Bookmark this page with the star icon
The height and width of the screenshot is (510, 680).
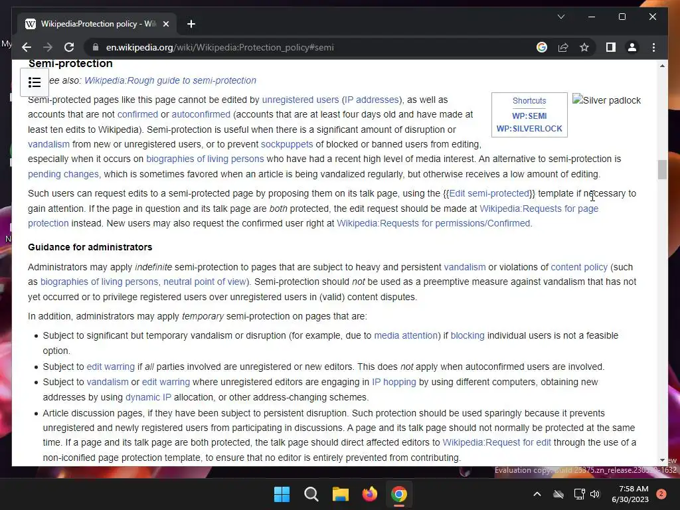(584, 47)
